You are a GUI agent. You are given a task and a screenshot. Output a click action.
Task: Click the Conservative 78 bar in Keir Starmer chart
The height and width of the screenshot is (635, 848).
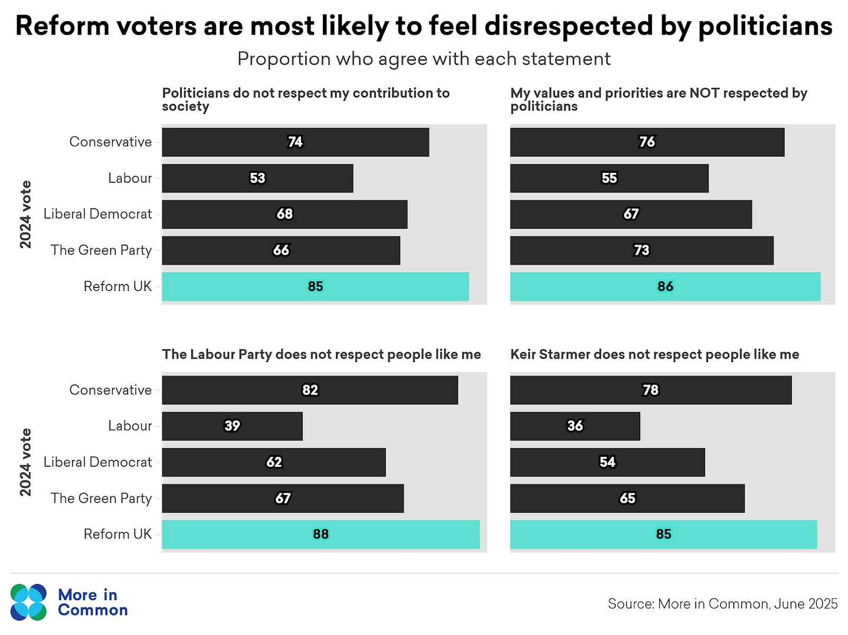(x=650, y=390)
